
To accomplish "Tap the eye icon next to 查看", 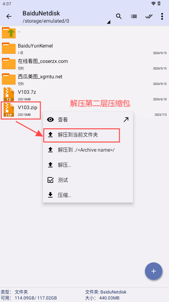I will [50, 120].
